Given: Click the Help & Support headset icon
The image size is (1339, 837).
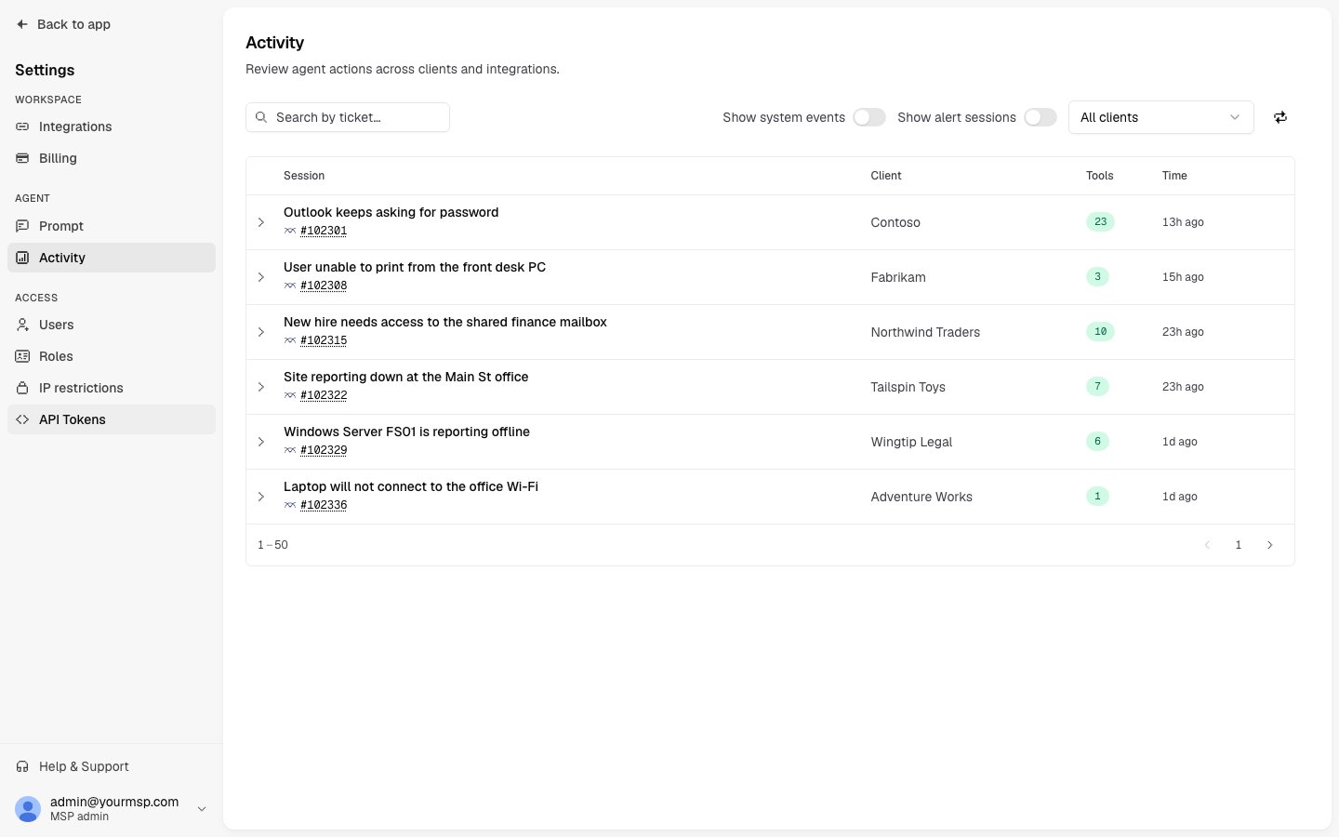Looking at the screenshot, I should pyautogui.click(x=22, y=766).
